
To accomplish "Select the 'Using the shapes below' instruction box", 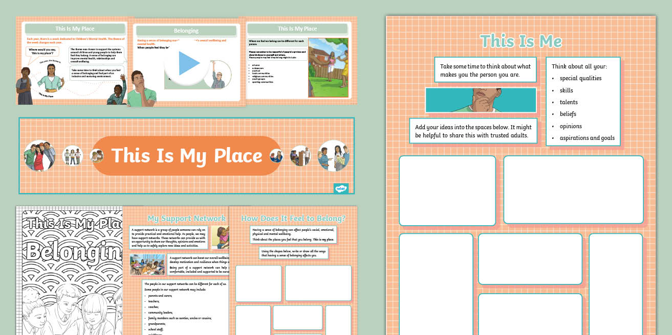I will point(293,253).
